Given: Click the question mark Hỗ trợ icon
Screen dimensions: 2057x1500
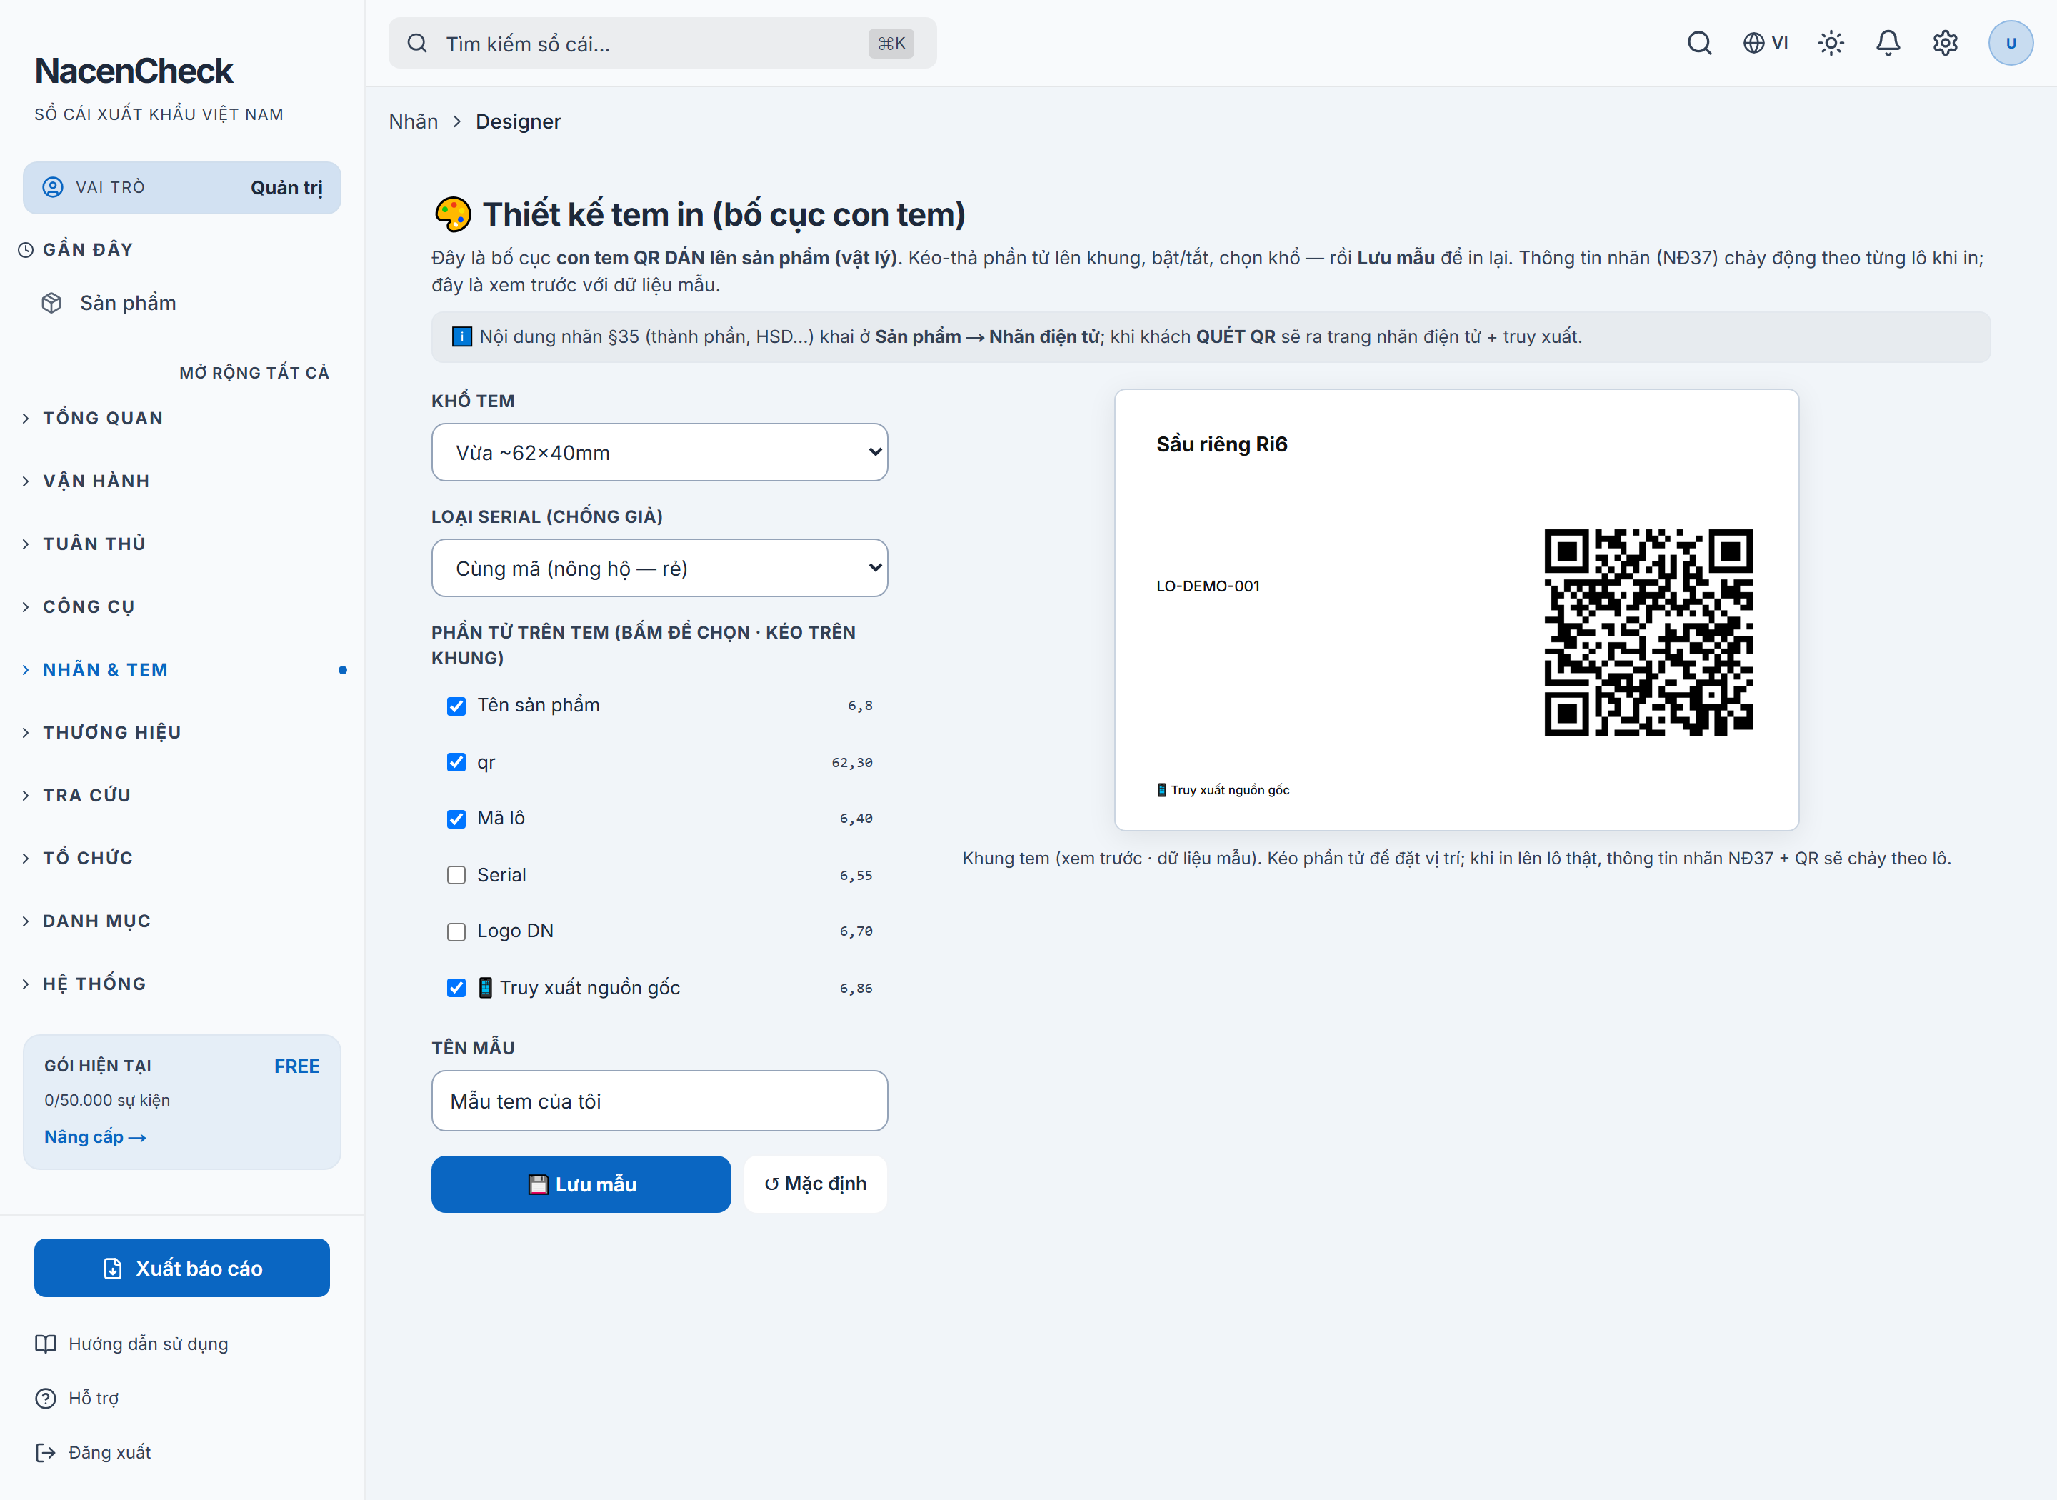Looking at the screenshot, I should pyautogui.click(x=46, y=1399).
